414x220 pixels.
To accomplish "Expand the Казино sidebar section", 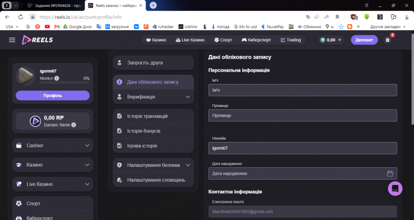I will click(52, 165).
